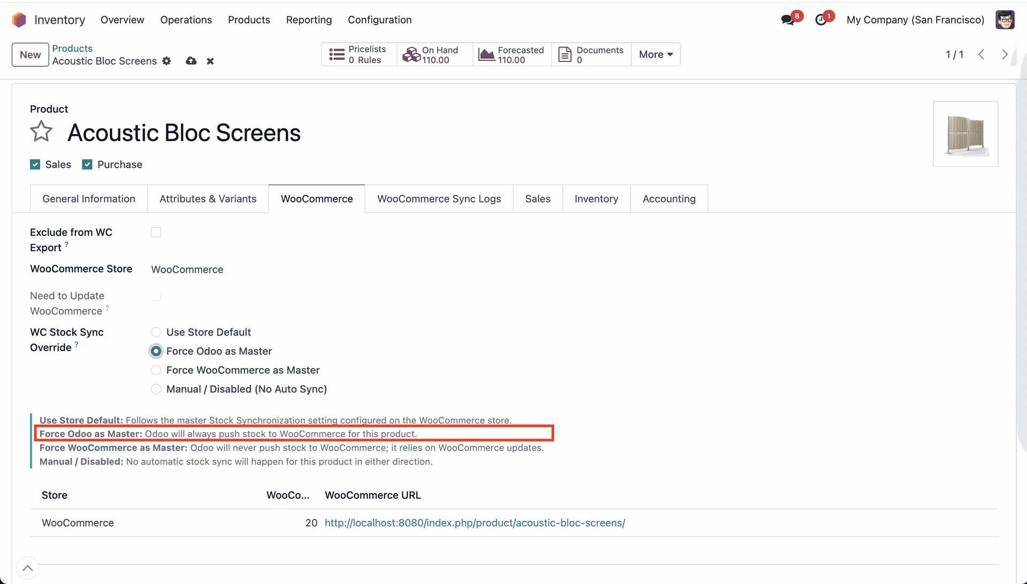This screenshot has height=584, width=1027.
Task: Open Documents 0 stat button
Action: click(591, 55)
